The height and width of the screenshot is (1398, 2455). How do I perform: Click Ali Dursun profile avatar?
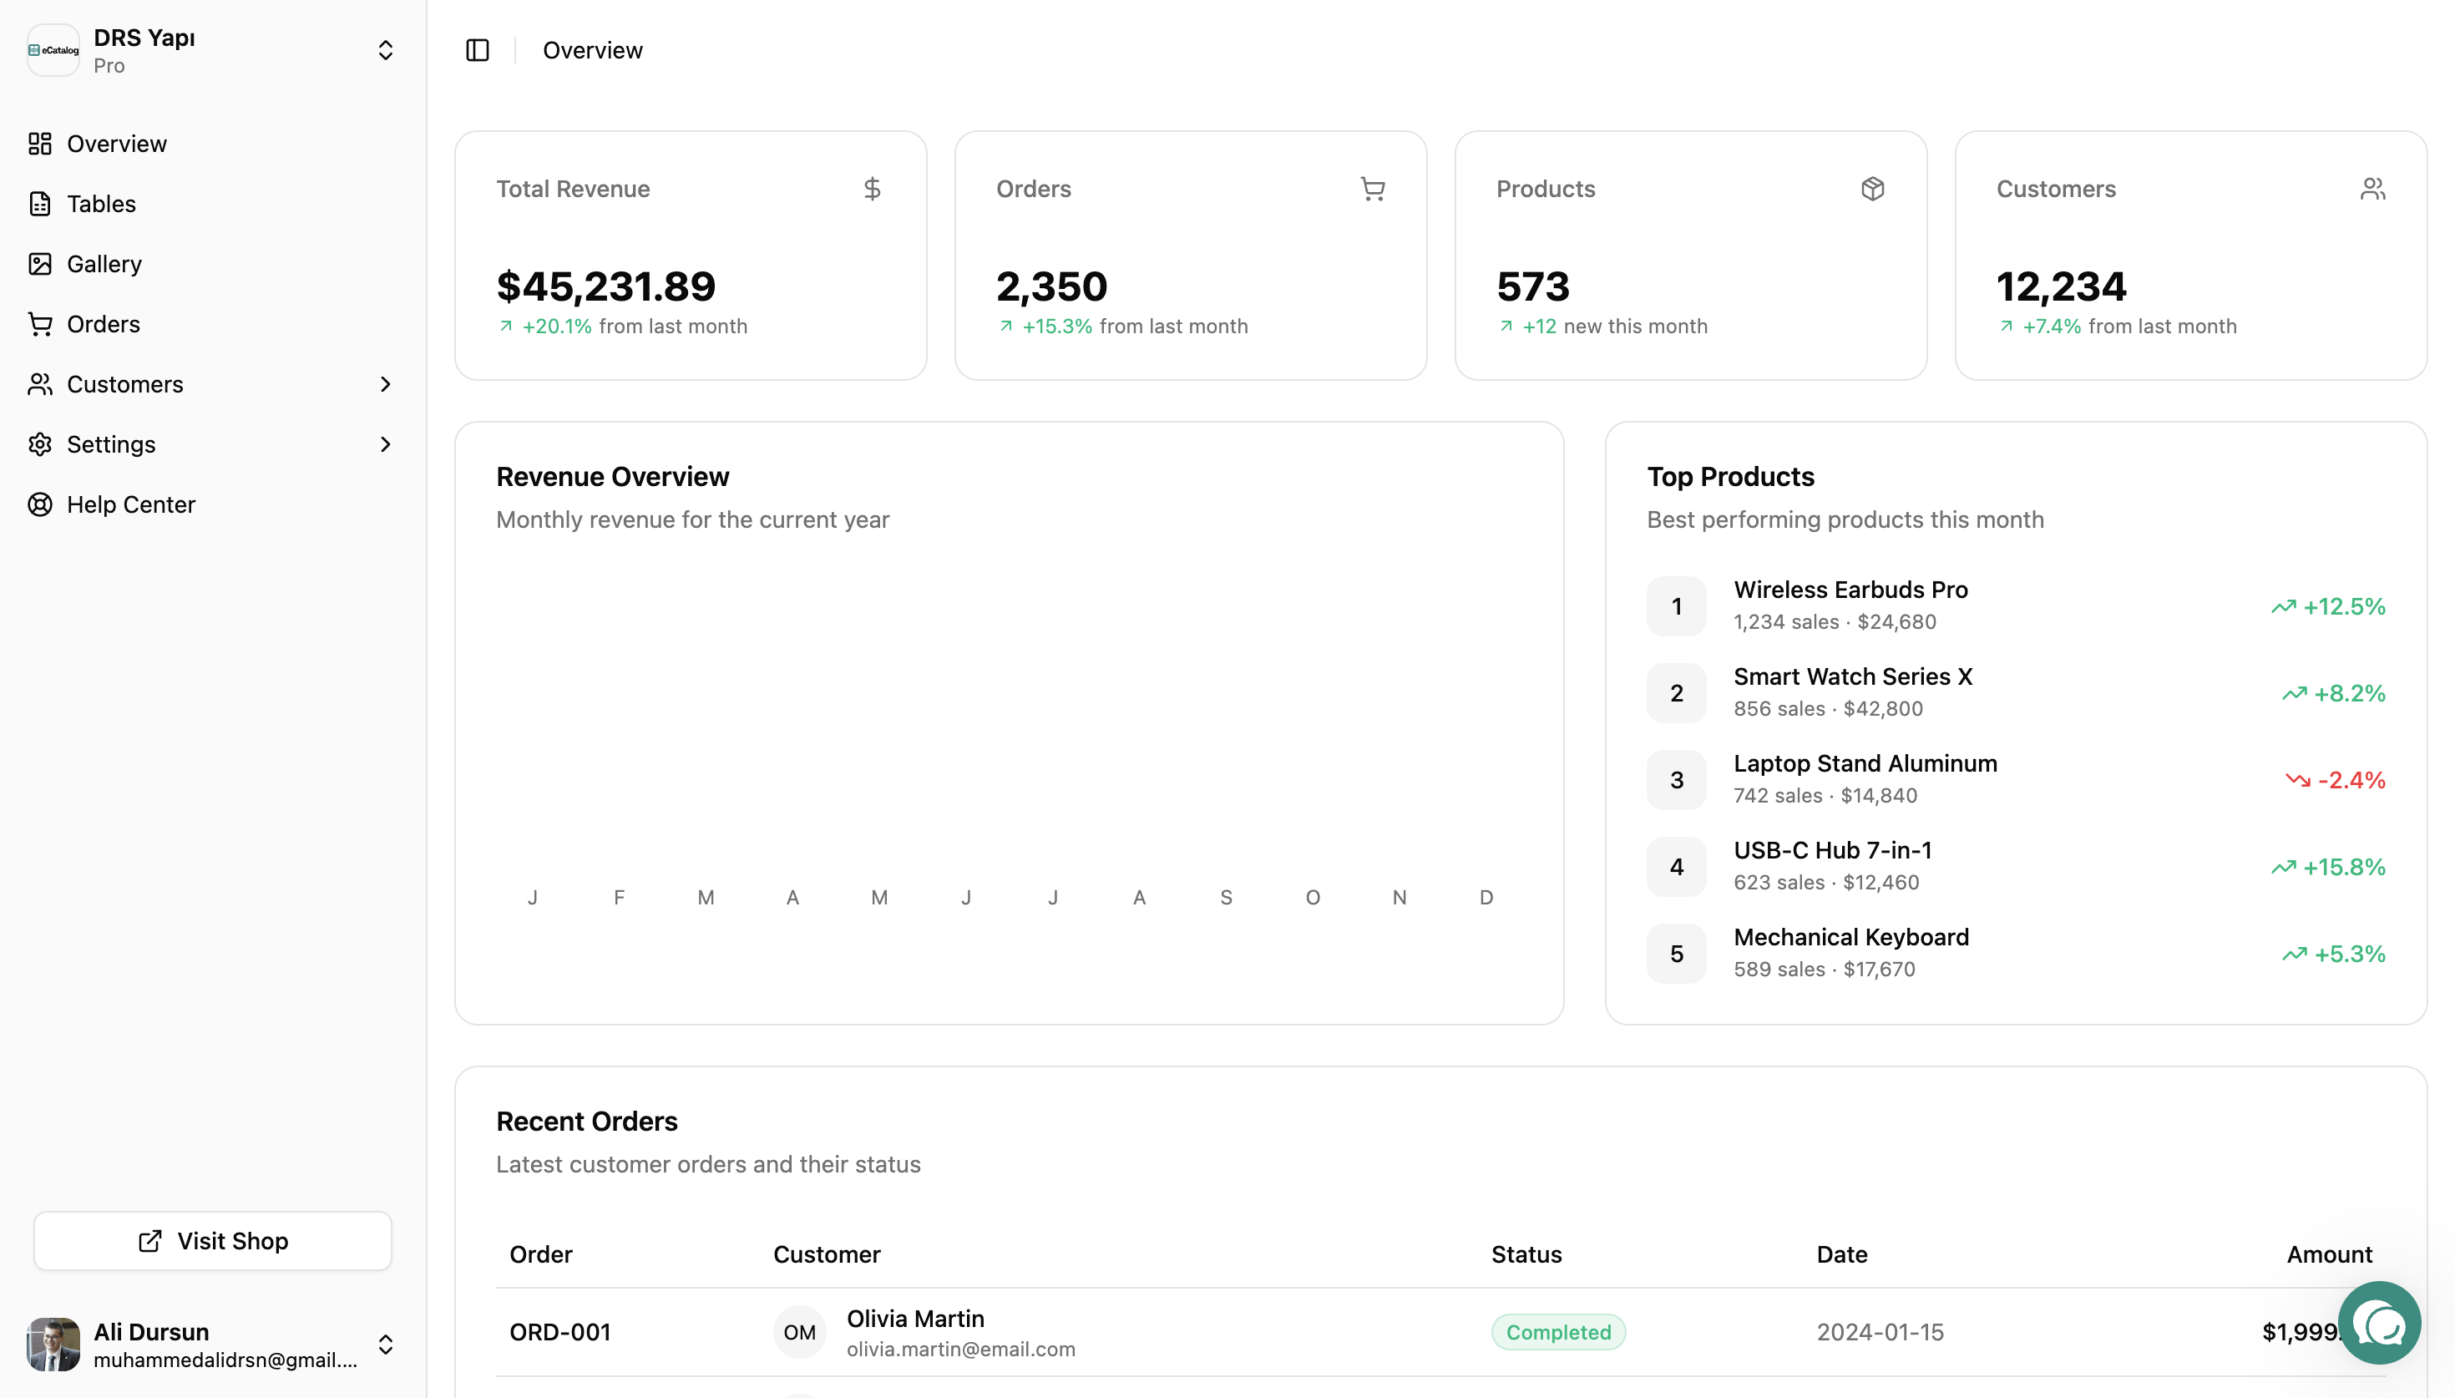coord(53,1345)
